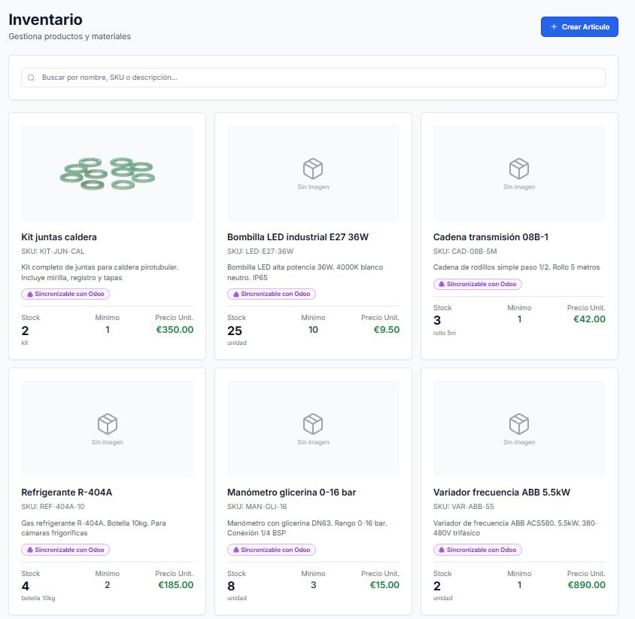Click the box placeholder icon for Cadena transmisión 08B-1

[519, 169]
